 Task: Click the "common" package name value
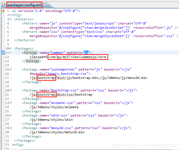[57, 53]
